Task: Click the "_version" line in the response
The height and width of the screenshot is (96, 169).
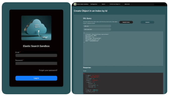Action: [x=90, y=79]
